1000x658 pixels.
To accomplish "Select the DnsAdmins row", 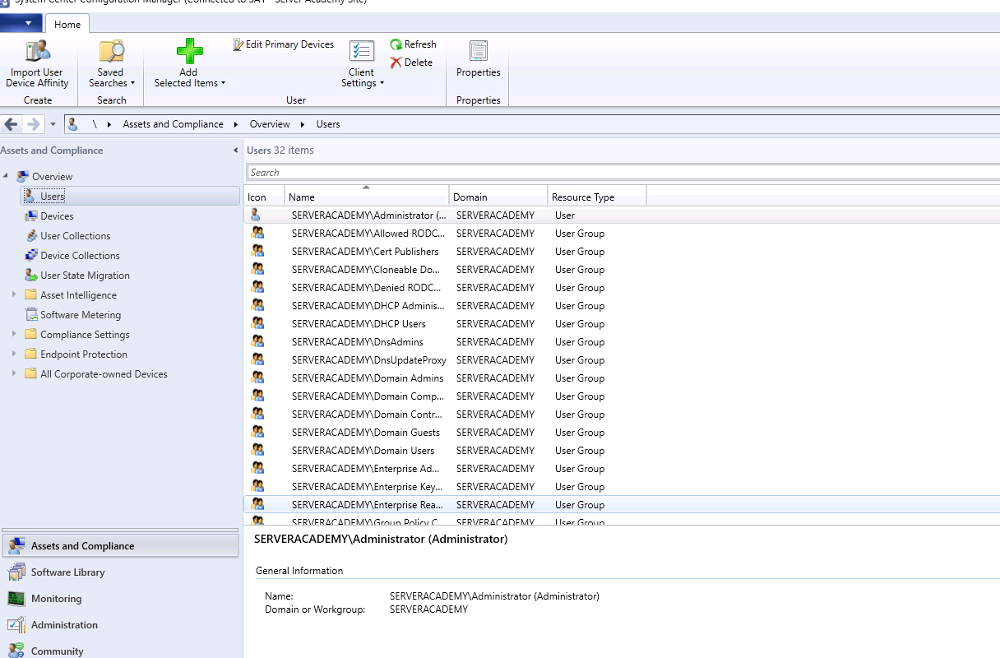I will click(x=622, y=342).
